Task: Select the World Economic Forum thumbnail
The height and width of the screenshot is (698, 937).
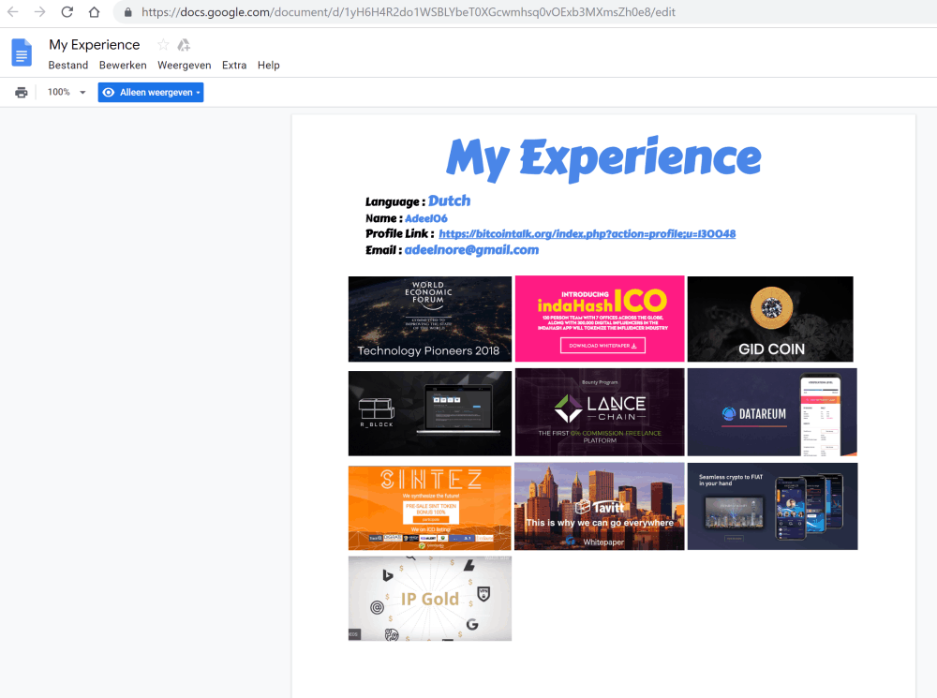Action: [x=430, y=319]
